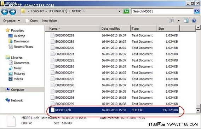Viewport: 201px width, 129px height.
Task: Focus the Search MDB01 field
Action: [162, 11]
